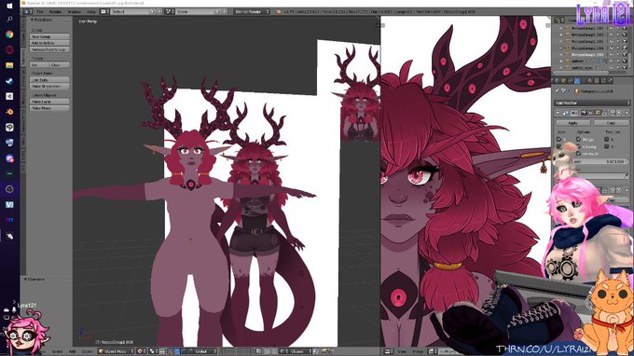Viewport: 634px width, 356px height.
Task: Toggle Merge option checkbox
Action: tap(578, 139)
